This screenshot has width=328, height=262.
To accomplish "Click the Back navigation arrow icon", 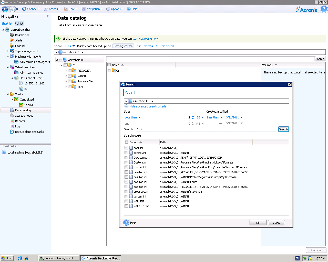I will coord(5,9).
